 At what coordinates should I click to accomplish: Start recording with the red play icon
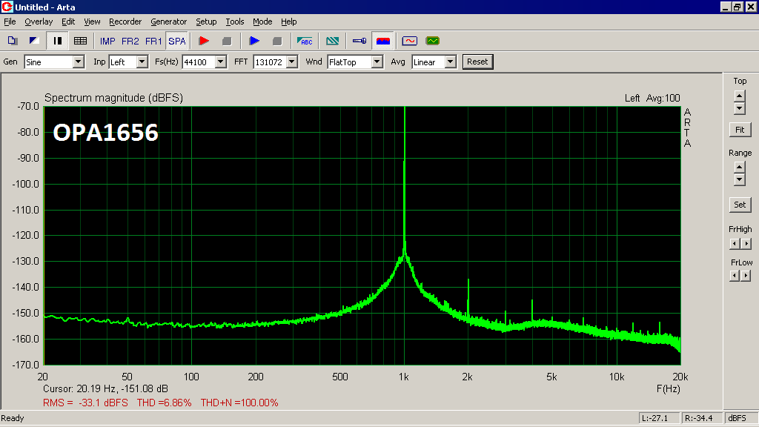coord(204,42)
